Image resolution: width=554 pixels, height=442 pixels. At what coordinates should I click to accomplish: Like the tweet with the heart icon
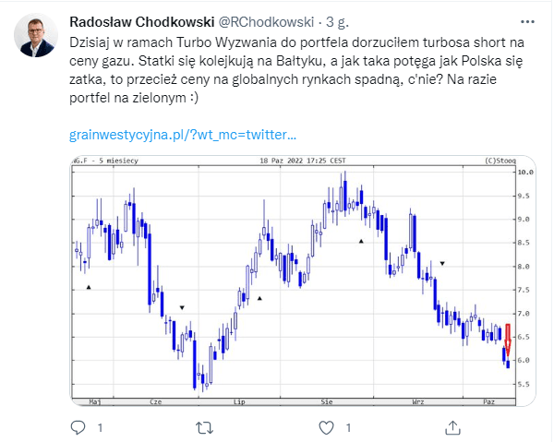point(326,428)
